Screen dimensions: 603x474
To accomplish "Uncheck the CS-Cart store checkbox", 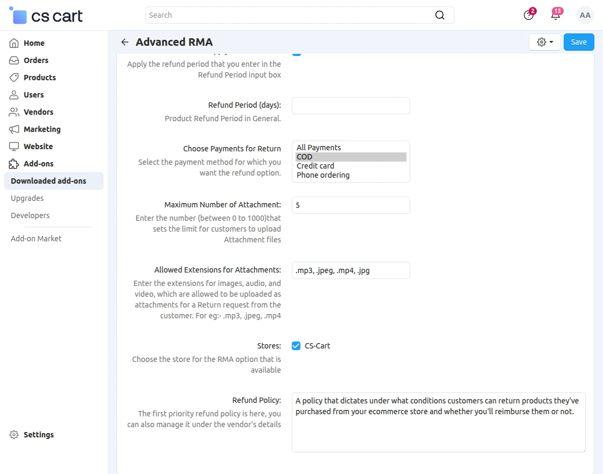I will [296, 346].
